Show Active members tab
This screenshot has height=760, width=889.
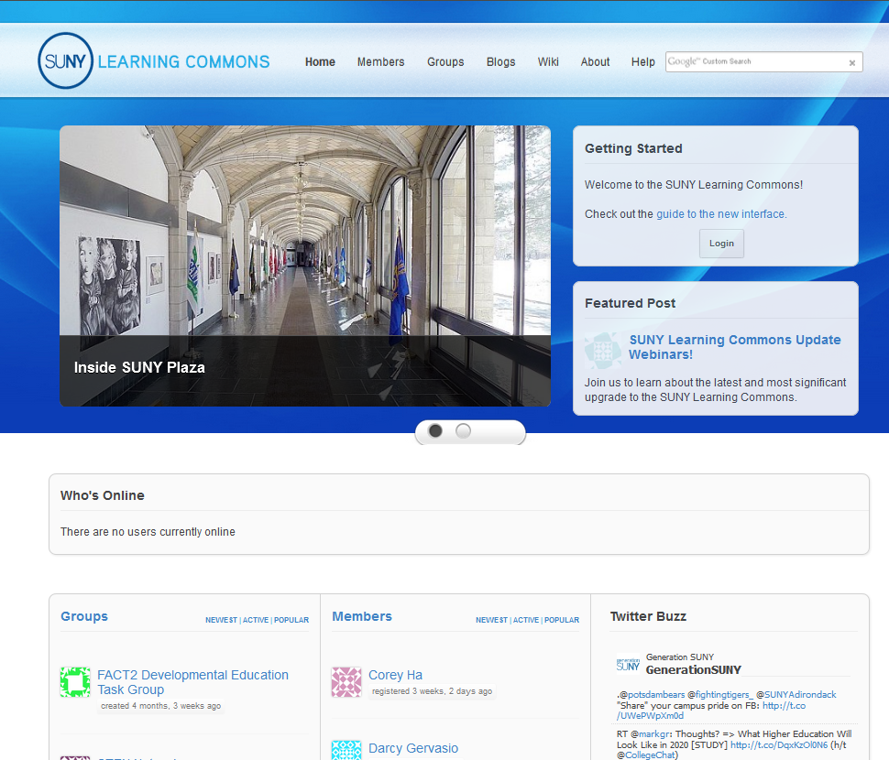(526, 620)
